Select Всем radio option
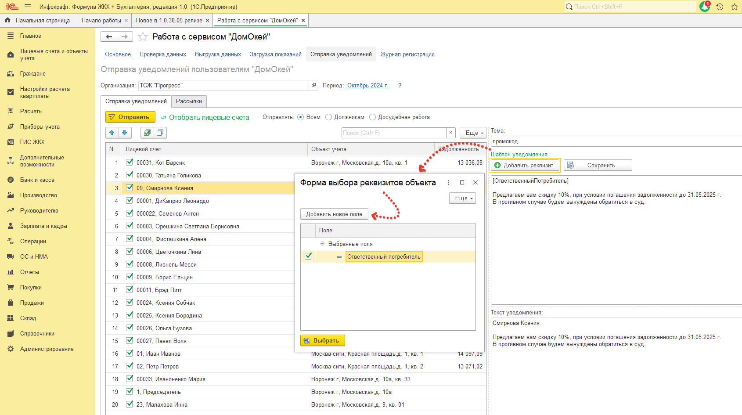 [301, 117]
